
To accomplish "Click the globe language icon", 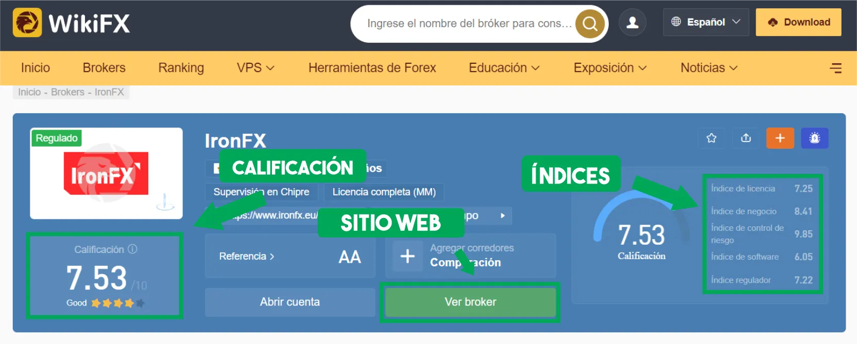I will click(676, 22).
